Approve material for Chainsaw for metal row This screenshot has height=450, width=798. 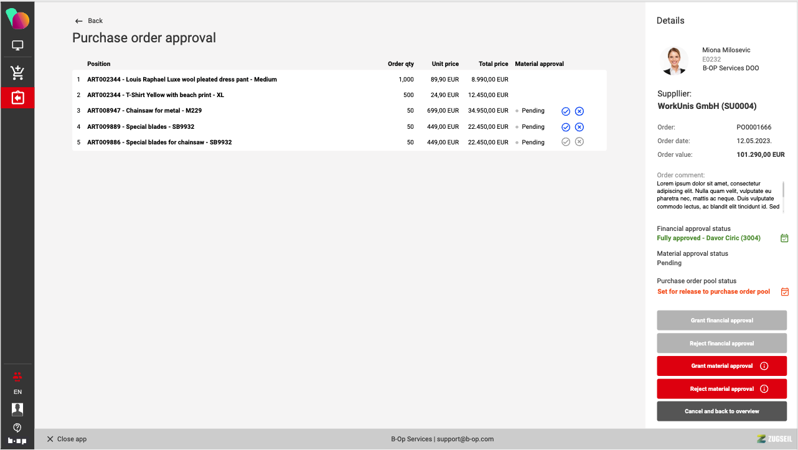566,111
